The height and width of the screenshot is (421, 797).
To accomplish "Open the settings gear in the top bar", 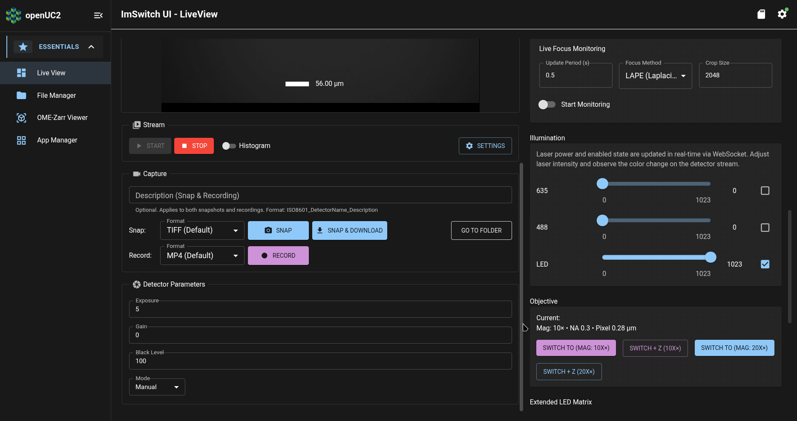I will tap(782, 14).
